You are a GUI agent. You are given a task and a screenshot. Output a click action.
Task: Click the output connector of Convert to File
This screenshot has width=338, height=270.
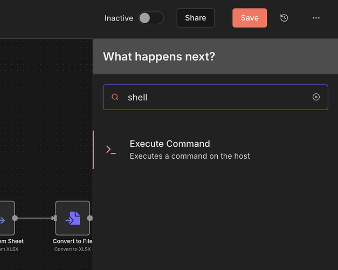(90, 218)
